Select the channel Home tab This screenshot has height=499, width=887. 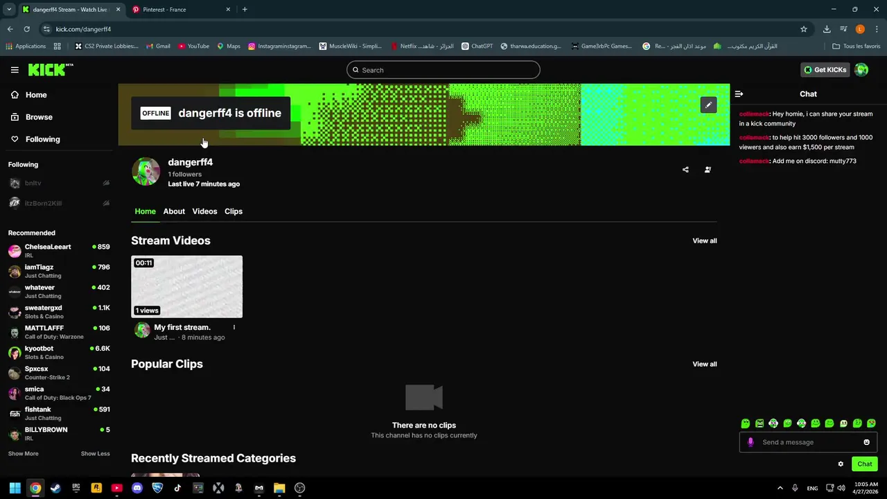pyautogui.click(x=145, y=211)
